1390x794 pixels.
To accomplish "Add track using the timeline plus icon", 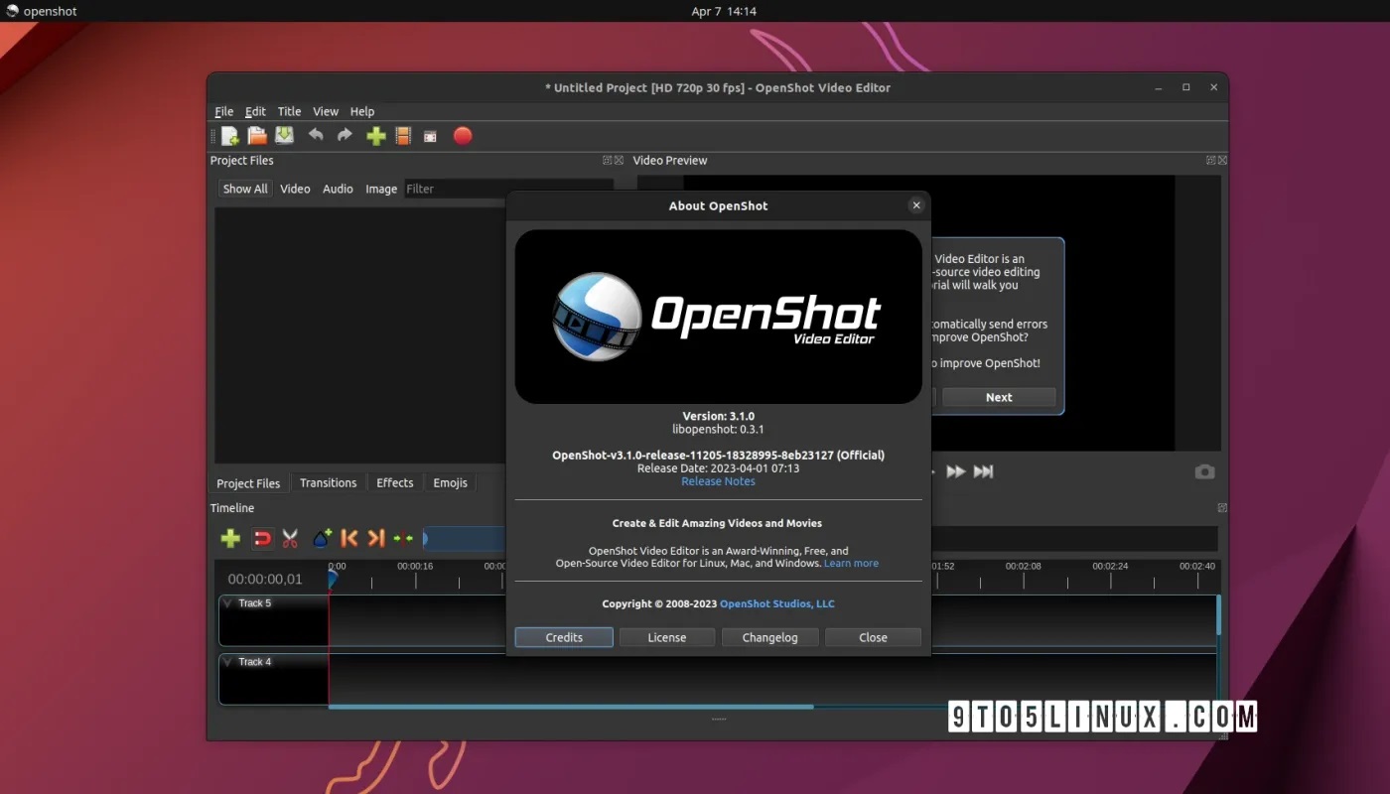I will pyautogui.click(x=230, y=538).
